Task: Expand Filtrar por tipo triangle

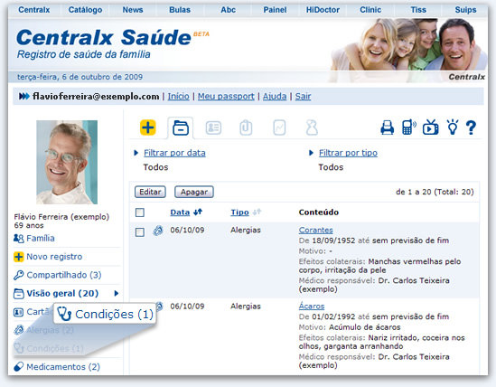Action: (312, 153)
